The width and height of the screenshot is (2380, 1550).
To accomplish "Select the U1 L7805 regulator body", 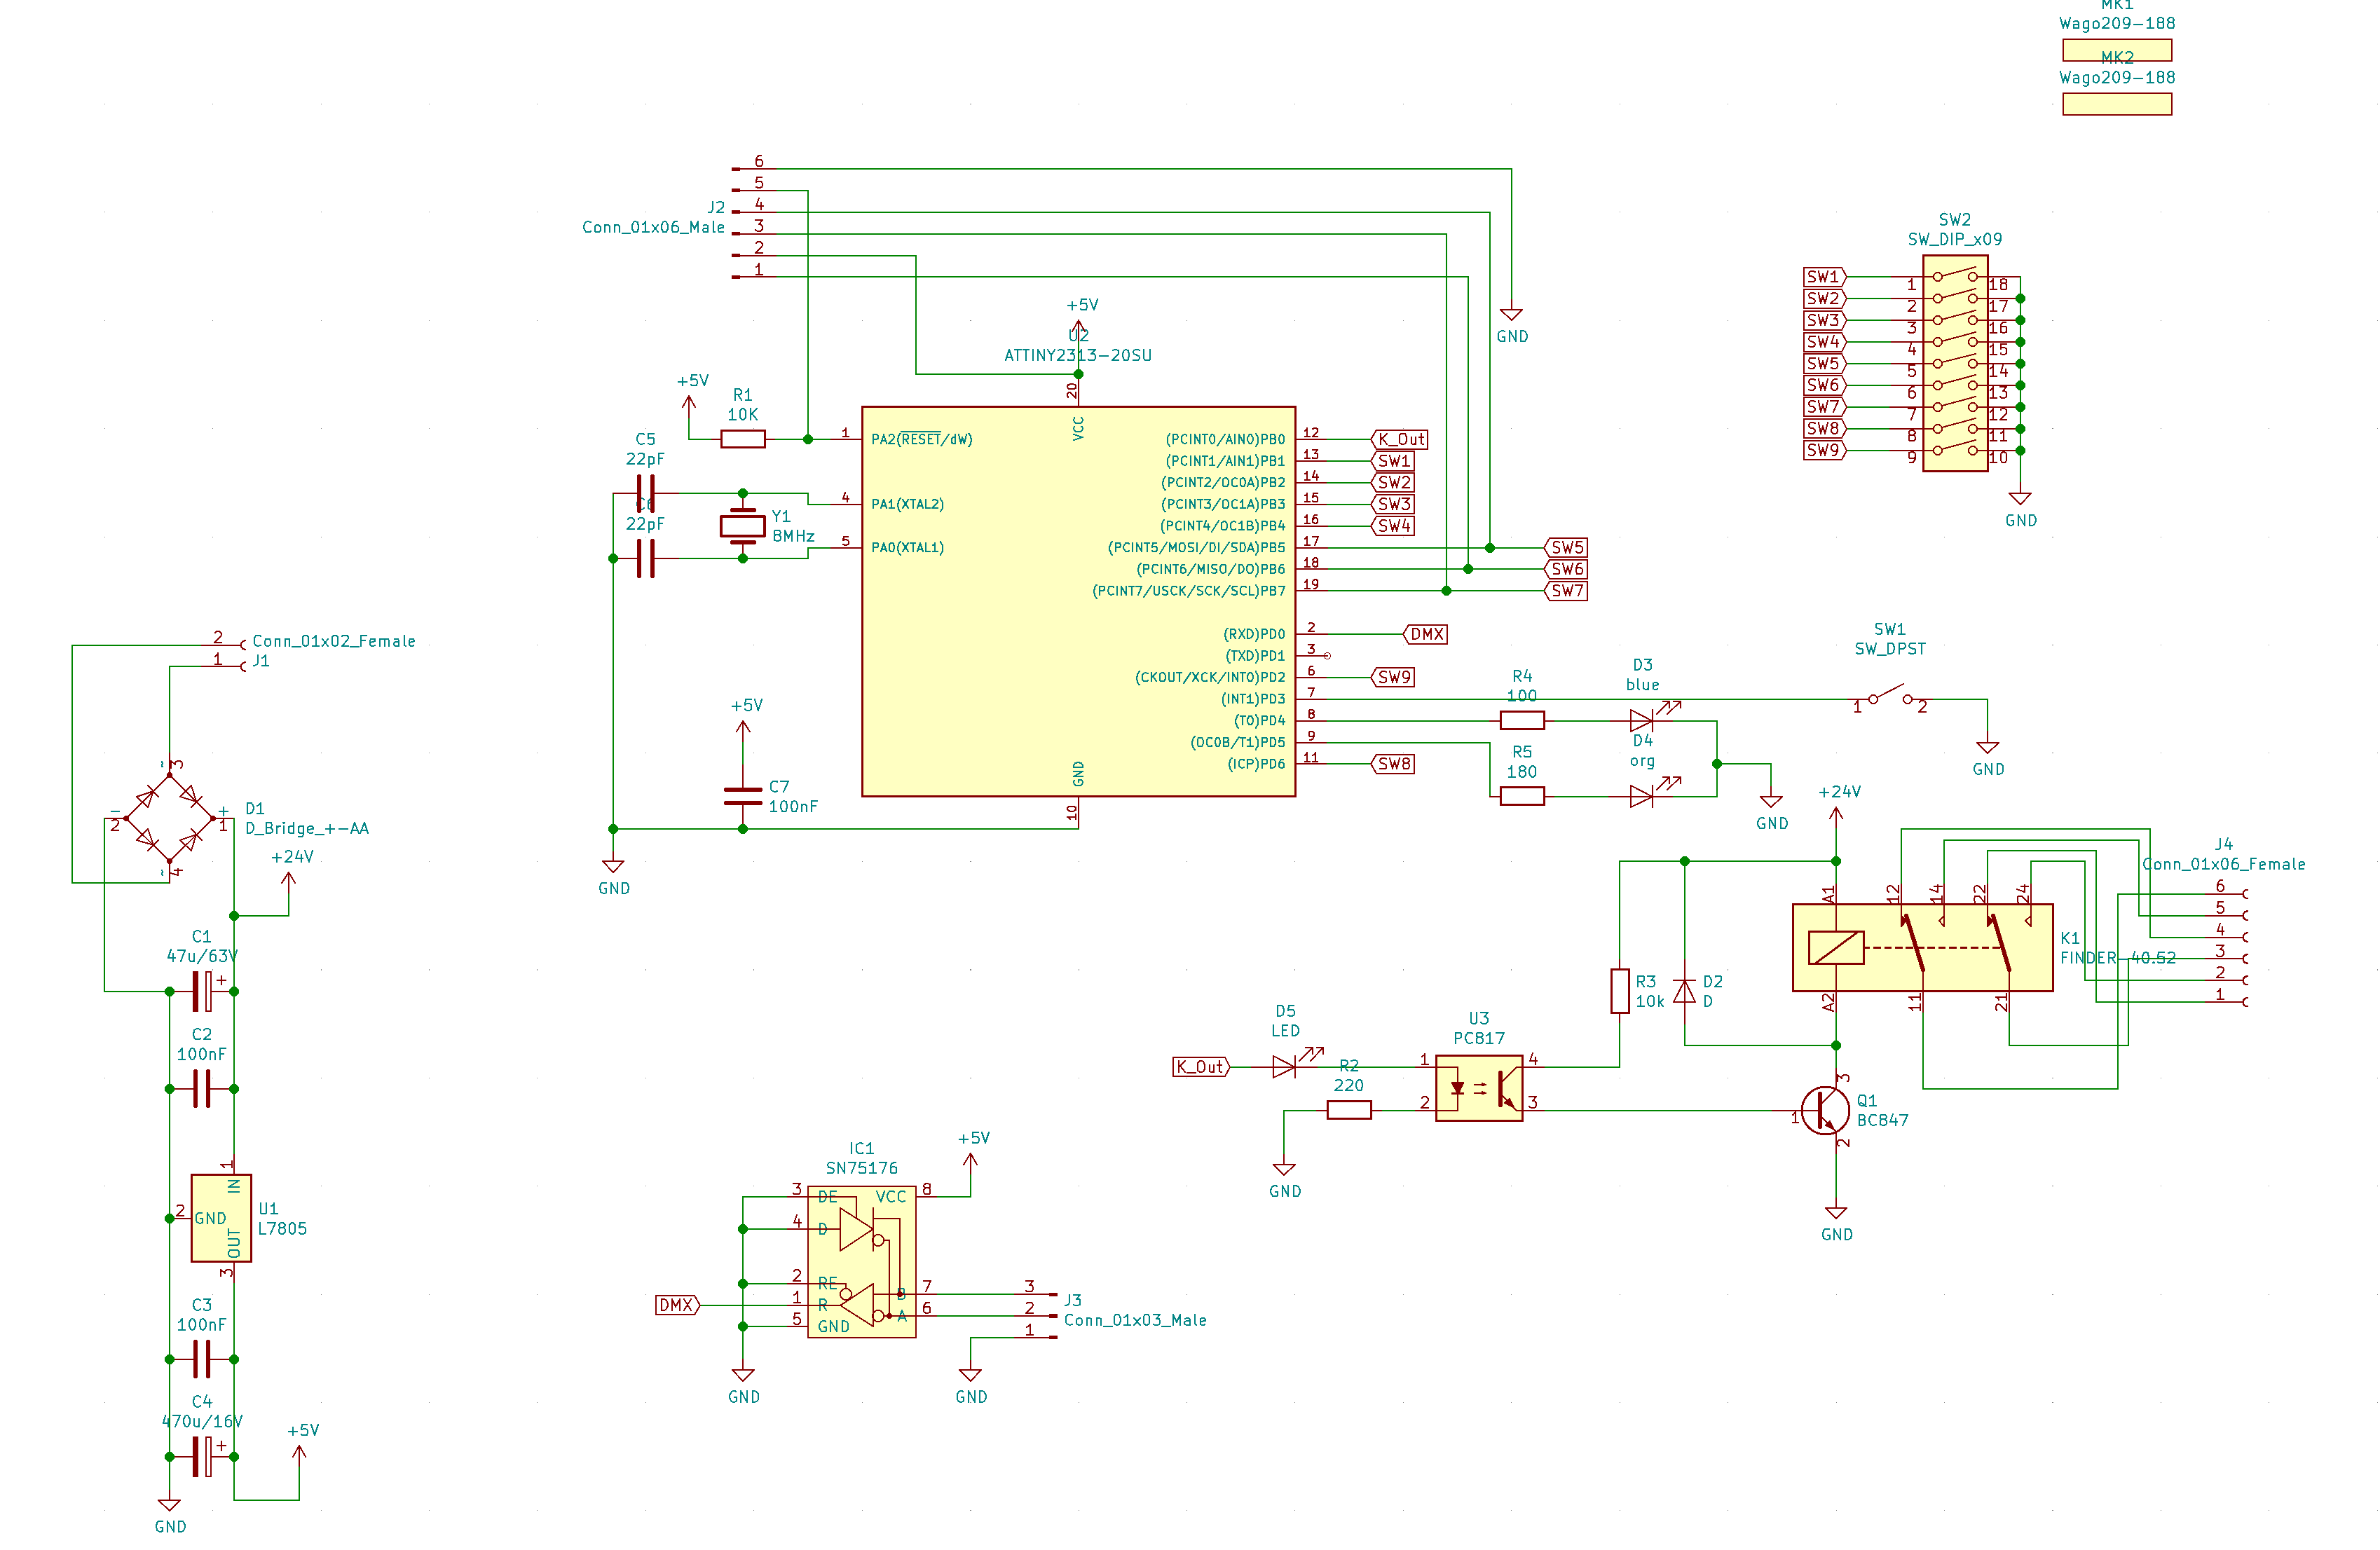I will coord(221,1218).
